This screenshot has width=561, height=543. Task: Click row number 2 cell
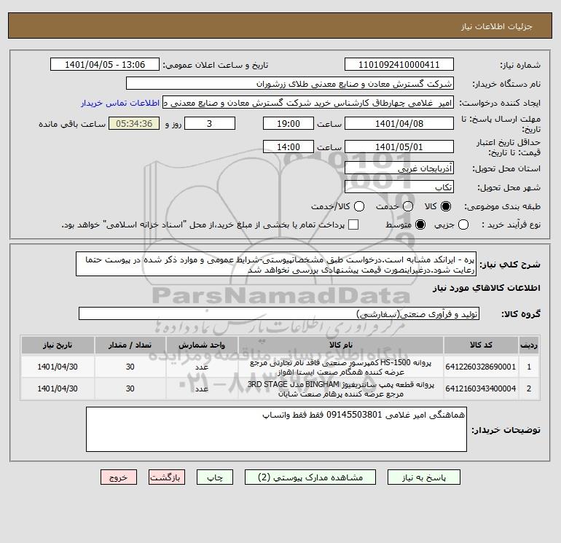(x=529, y=388)
